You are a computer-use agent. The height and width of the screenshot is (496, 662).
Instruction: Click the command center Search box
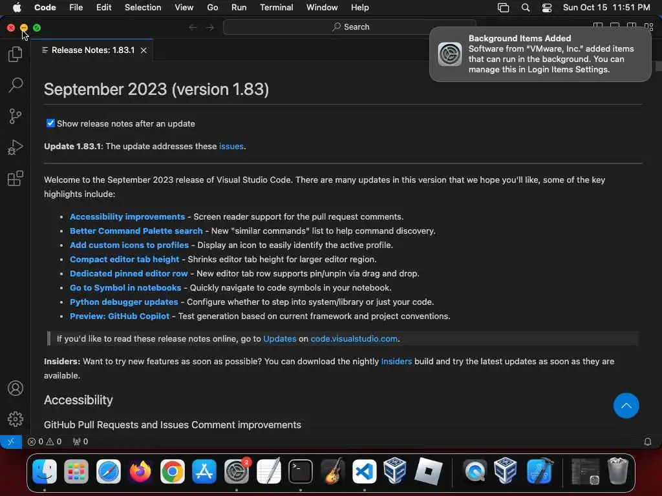pos(350,27)
